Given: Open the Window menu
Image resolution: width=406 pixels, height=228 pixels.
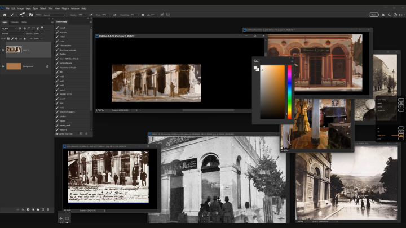Looking at the screenshot, I should click(x=75, y=8).
